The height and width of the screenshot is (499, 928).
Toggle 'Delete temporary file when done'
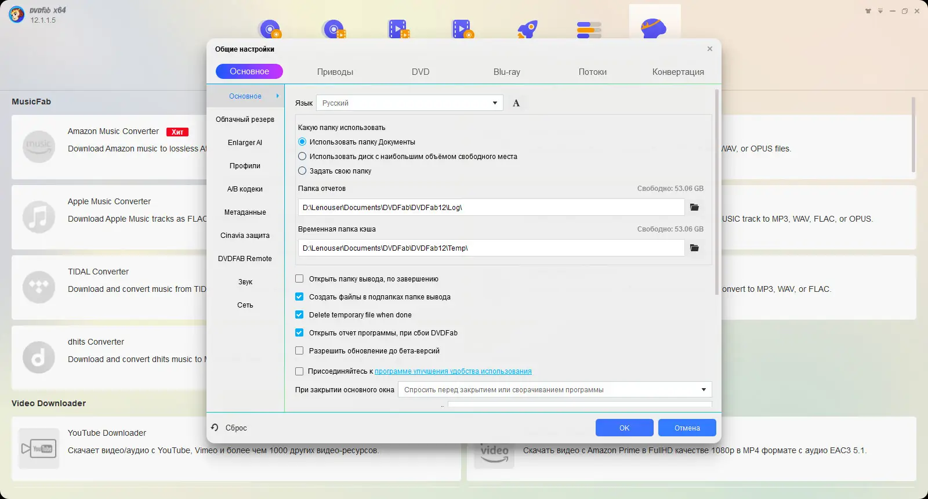(299, 314)
